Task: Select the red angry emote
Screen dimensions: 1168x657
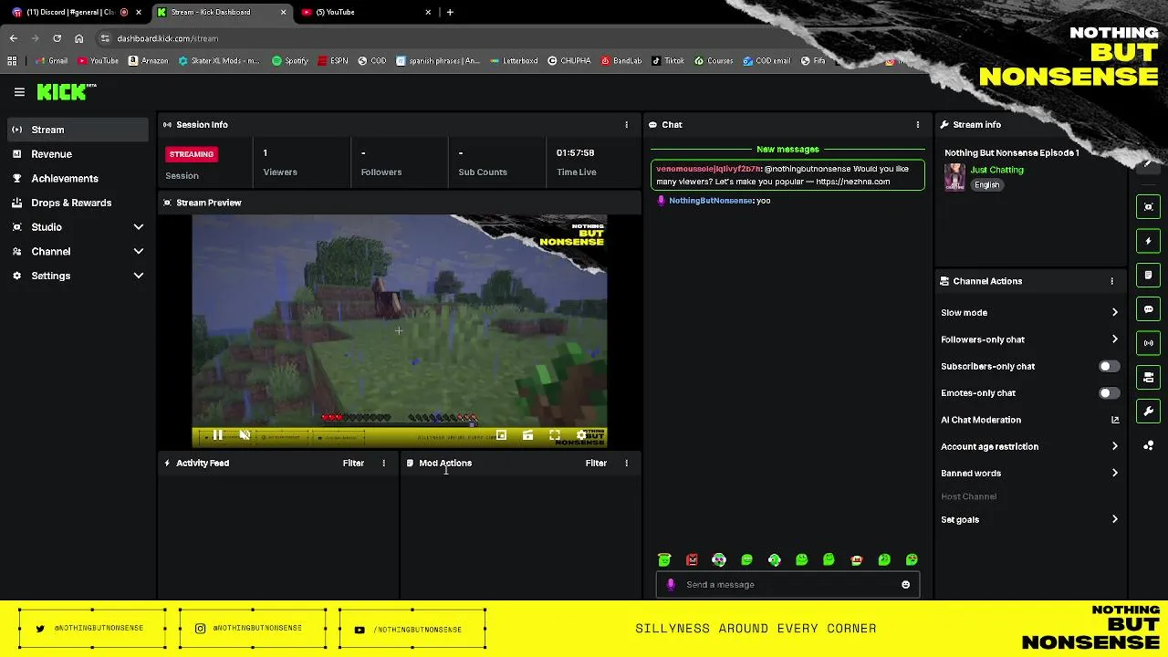Action: [692, 560]
